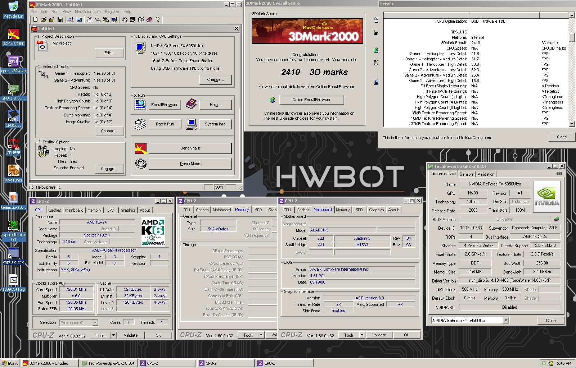Click the yellow question mark toolbar icon
The width and height of the screenshot is (576, 368).
point(158,19)
